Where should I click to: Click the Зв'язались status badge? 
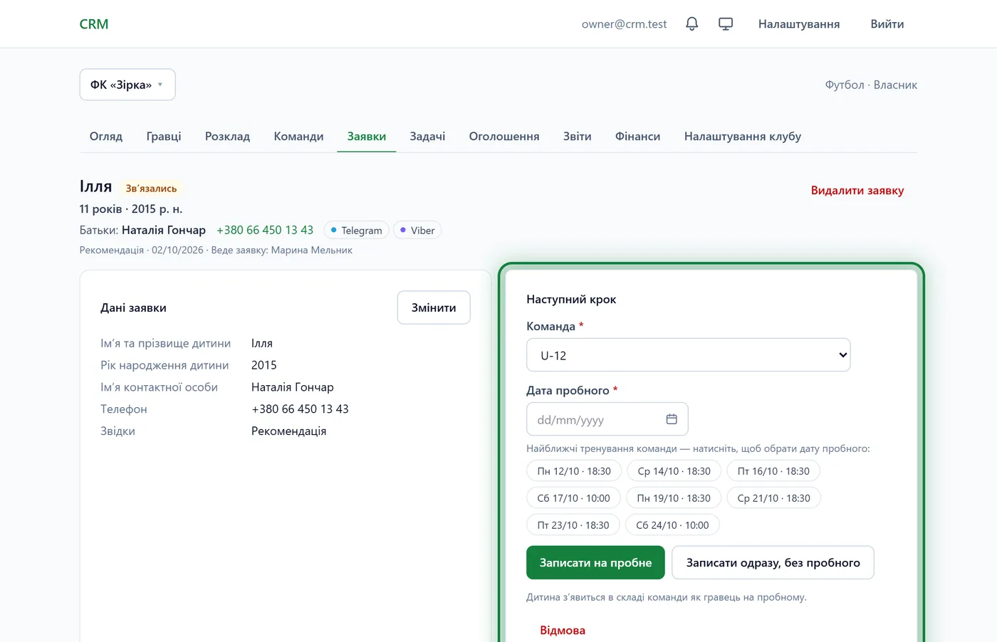tap(151, 188)
